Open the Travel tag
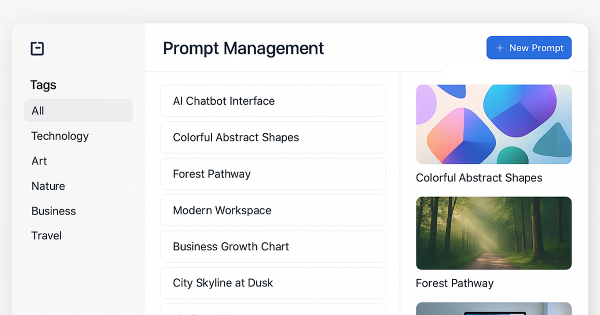The width and height of the screenshot is (600, 315). pyautogui.click(x=46, y=235)
